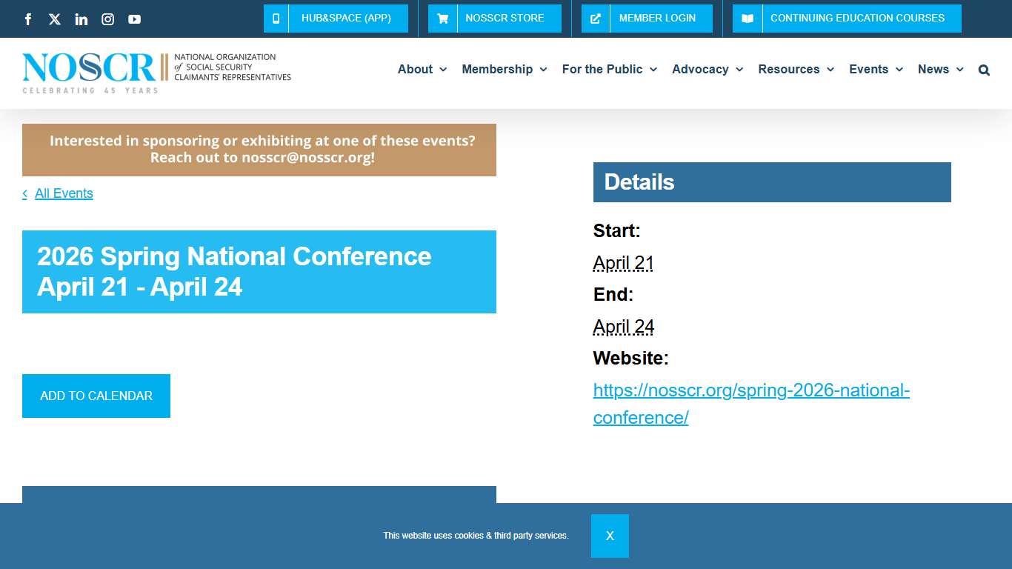Click the book icon beside Continuing Education Courses

click(x=747, y=19)
